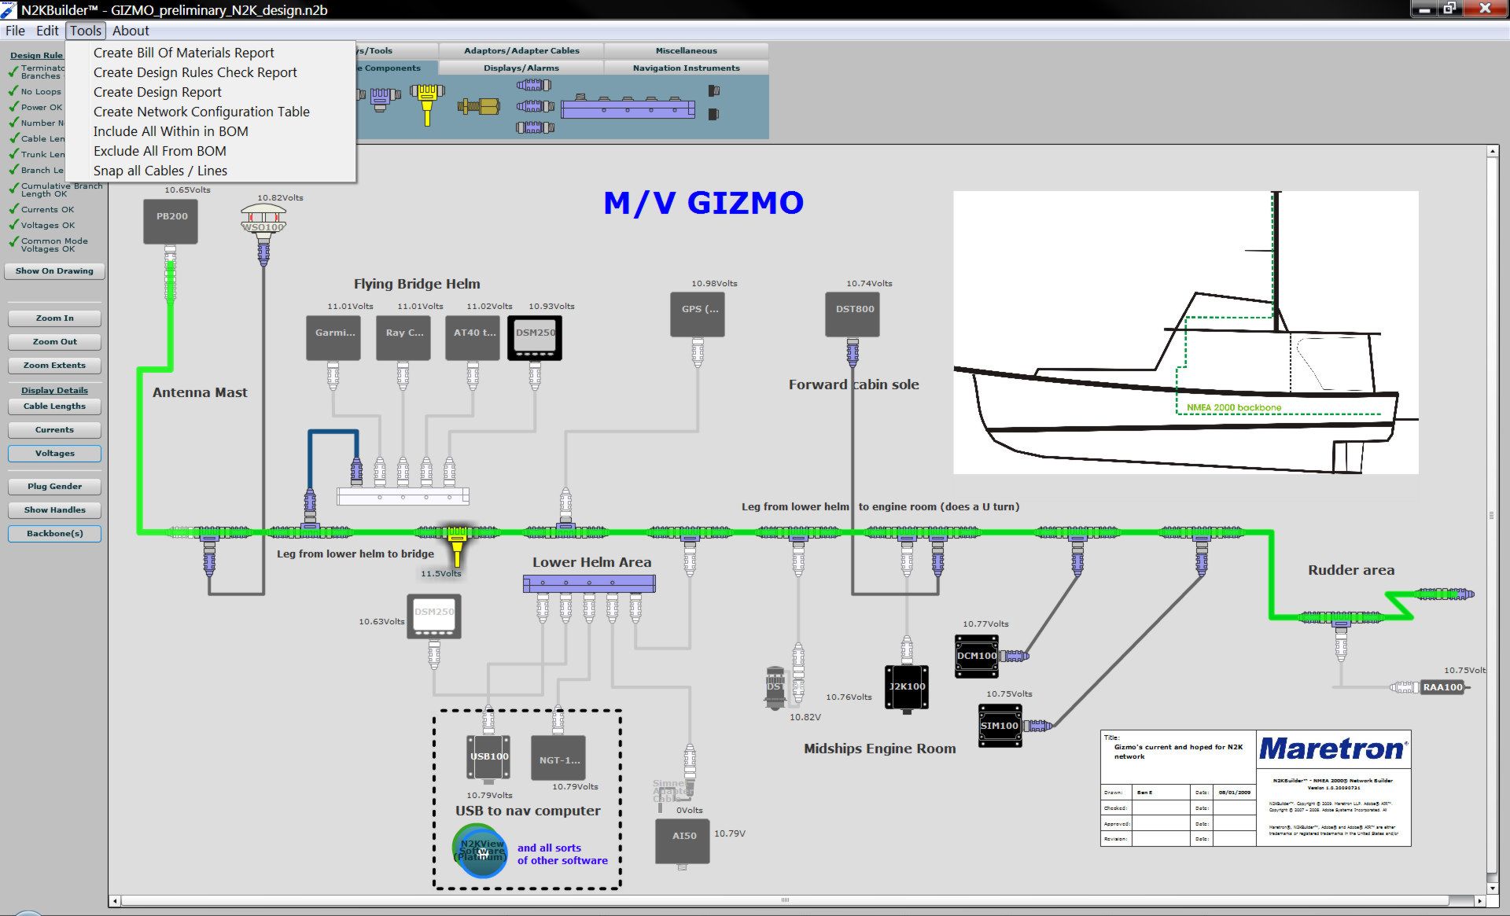The image size is (1510, 916).
Task: Open the Edit menu
Action: click(x=47, y=31)
